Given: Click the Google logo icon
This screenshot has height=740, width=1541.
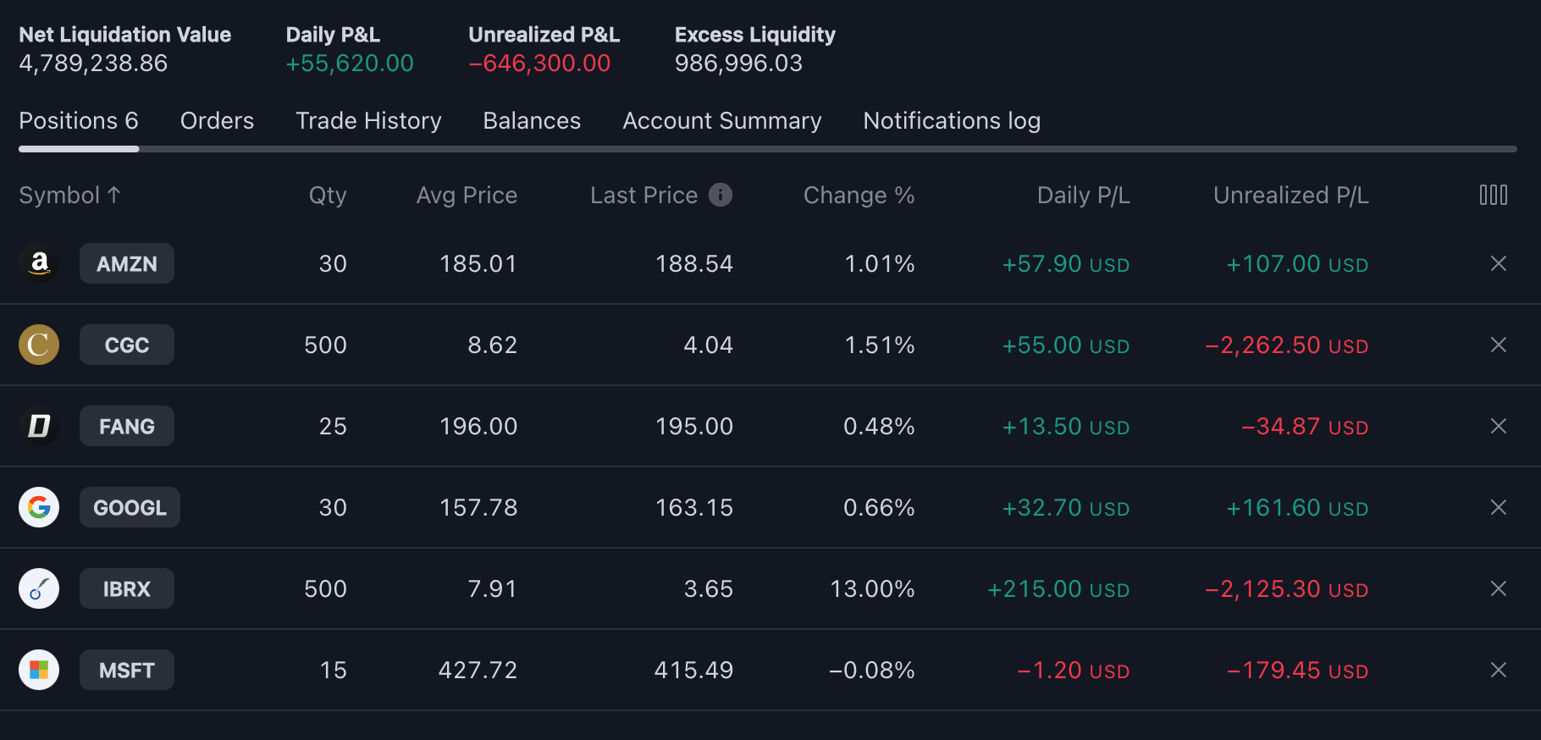Looking at the screenshot, I should [39, 508].
